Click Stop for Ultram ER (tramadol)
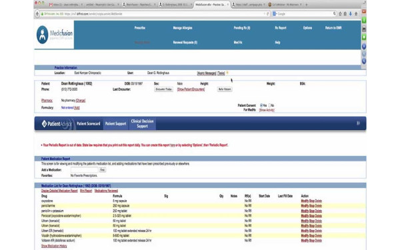Screen dimensions: 400x250 (312, 231)
